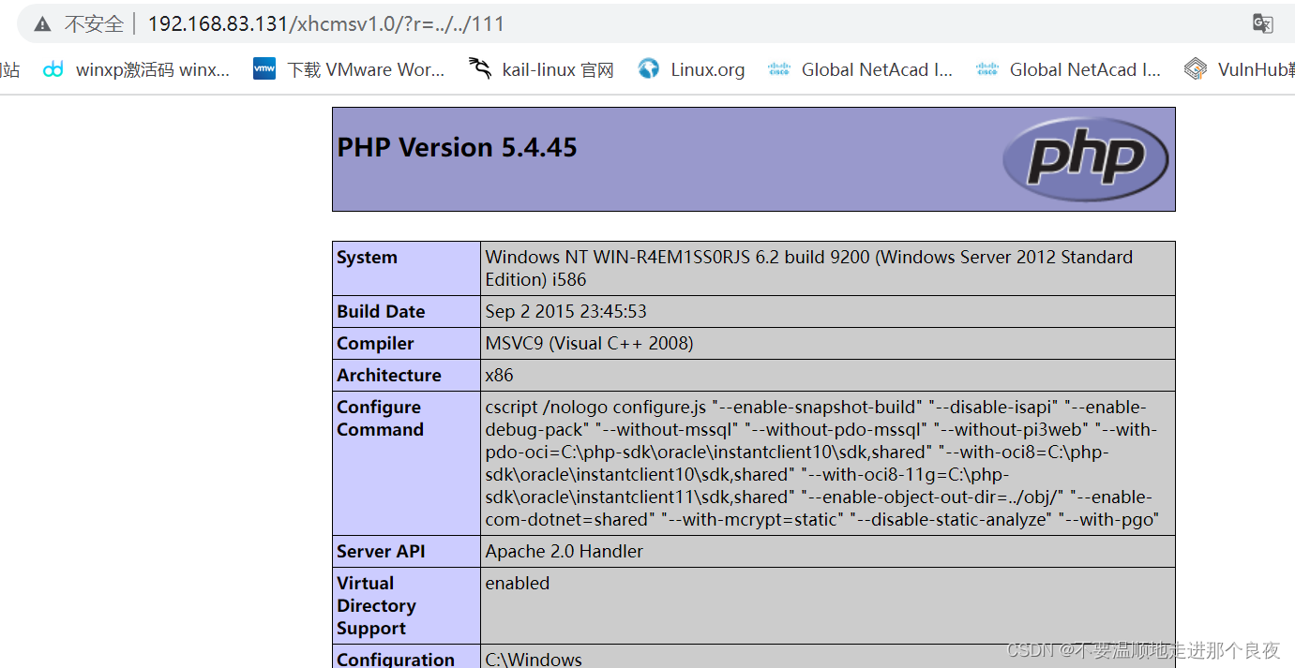Click the Virtual Directory Support label

[x=377, y=606]
